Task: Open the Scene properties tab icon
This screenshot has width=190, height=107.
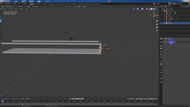Action: point(161,55)
